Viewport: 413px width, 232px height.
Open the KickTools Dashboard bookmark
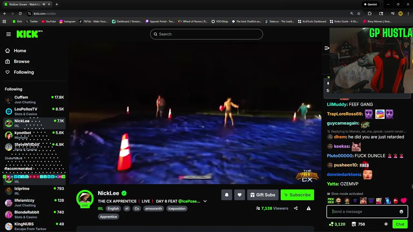(x=312, y=22)
